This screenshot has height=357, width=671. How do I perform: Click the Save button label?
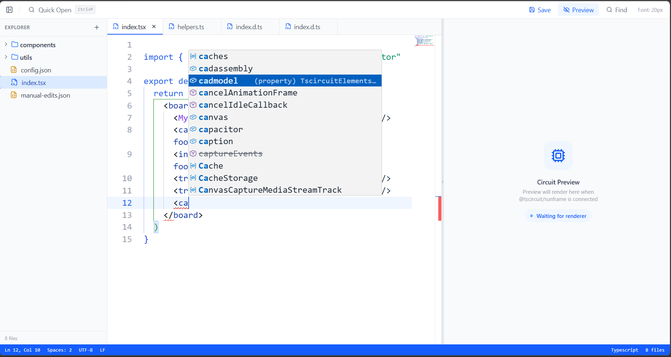pos(544,10)
